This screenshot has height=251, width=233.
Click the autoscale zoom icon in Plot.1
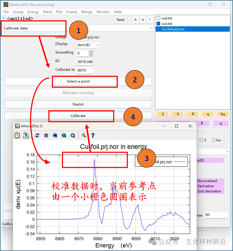tap(73, 136)
